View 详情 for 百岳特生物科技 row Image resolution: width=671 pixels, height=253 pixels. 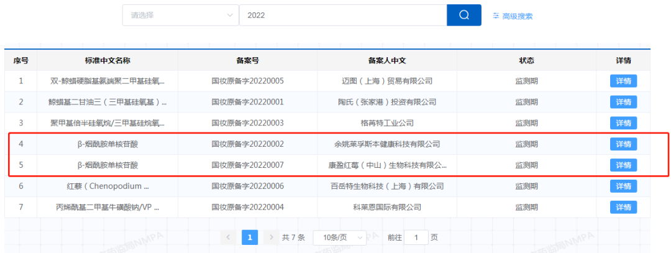pyautogui.click(x=623, y=186)
